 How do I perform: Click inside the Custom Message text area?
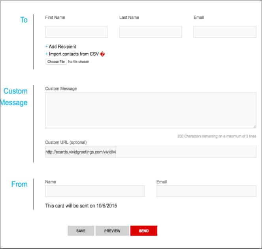[x=151, y=110]
